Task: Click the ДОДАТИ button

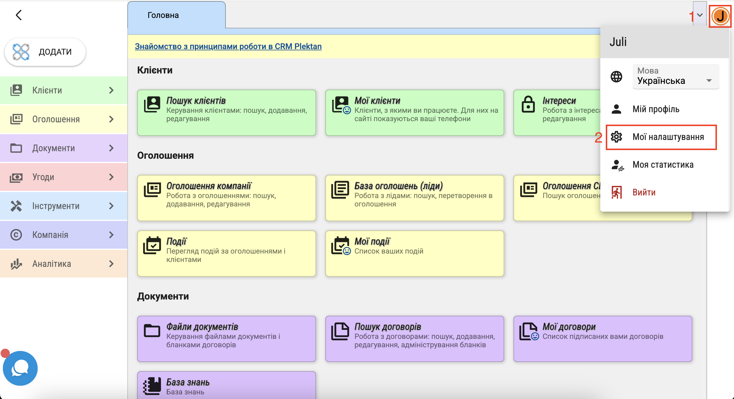Action: (45, 52)
